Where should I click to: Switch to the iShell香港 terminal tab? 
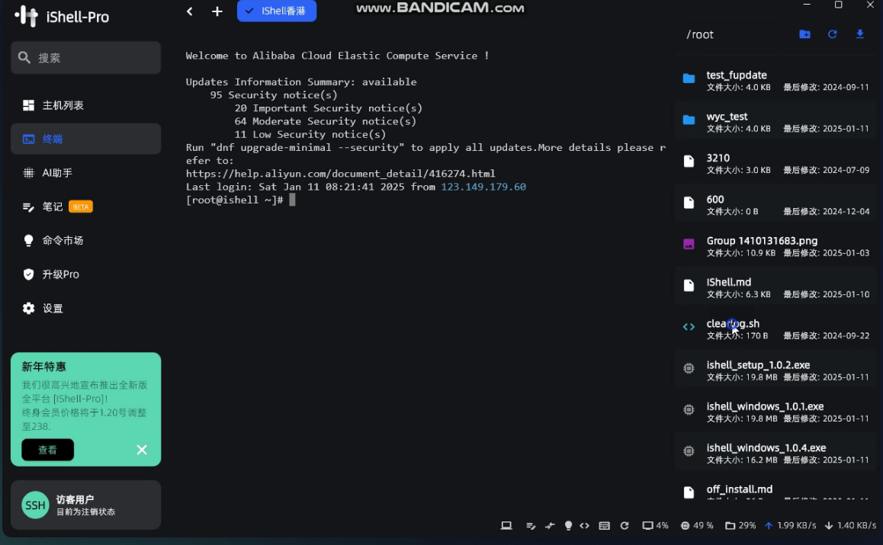pos(276,11)
